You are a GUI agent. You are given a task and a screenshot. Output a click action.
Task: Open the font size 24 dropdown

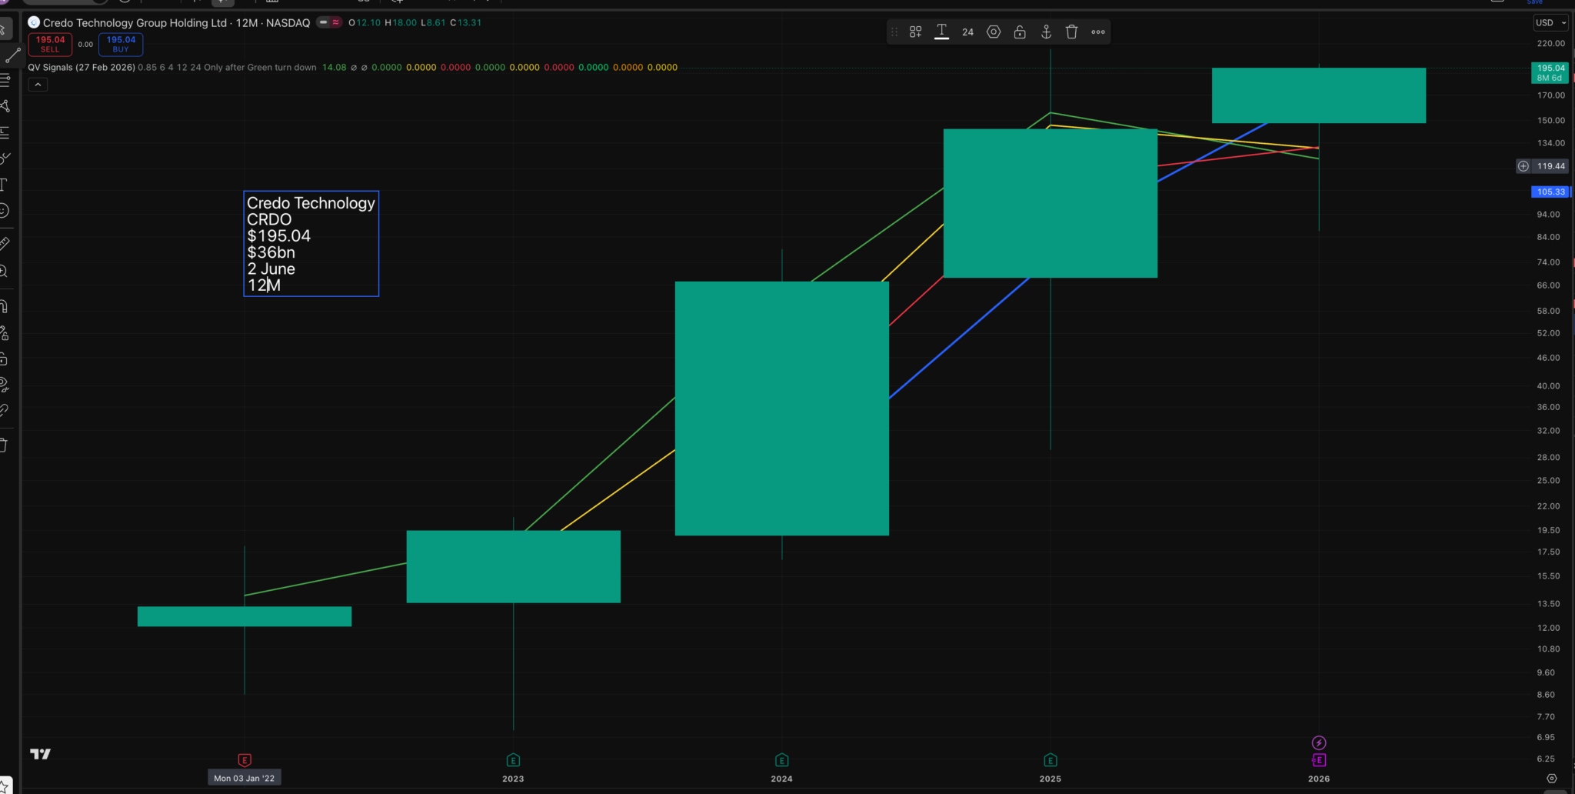click(x=967, y=32)
